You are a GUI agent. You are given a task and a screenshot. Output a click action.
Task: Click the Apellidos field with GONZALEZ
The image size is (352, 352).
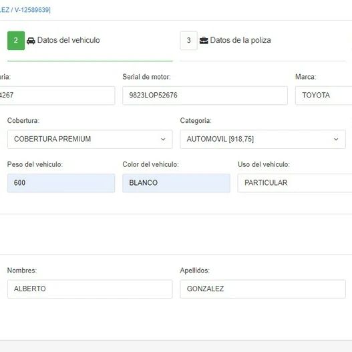tap(262, 289)
